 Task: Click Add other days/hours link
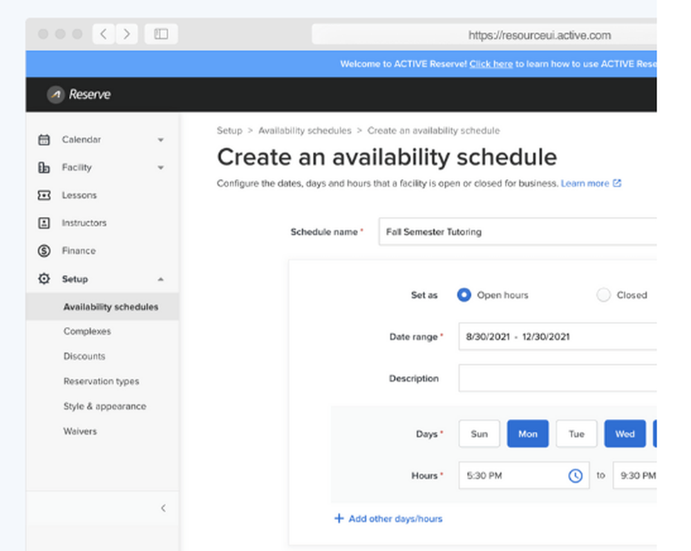[395, 519]
